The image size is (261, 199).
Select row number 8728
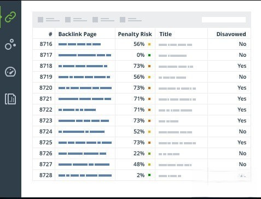pyautogui.click(x=46, y=175)
